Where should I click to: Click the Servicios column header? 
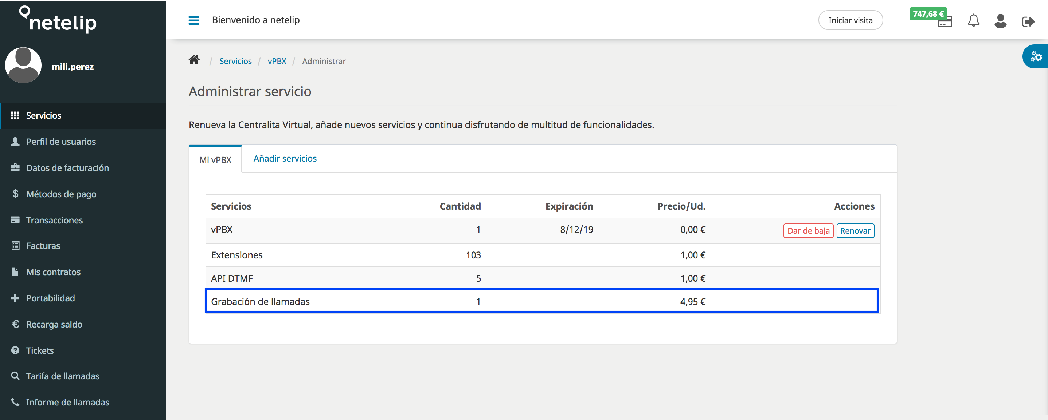tap(231, 206)
